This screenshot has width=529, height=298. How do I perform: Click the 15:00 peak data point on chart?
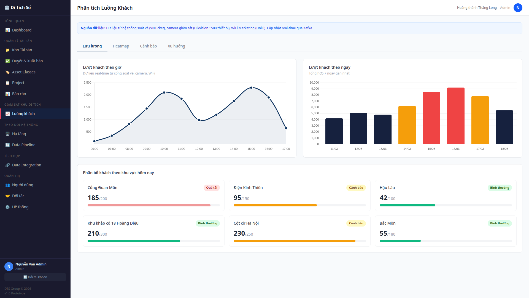(x=251, y=88)
